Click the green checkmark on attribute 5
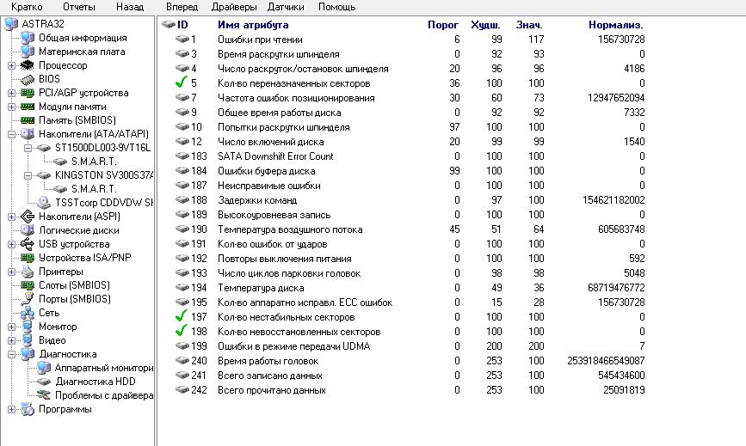Viewport: 746px width, 446px height. tap(182, 83)
